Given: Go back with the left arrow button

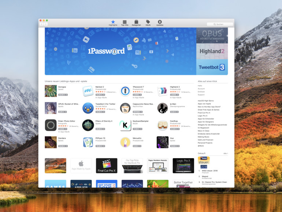Looking at the screenshot, I should pyautogui.click(x=42, y=24).
